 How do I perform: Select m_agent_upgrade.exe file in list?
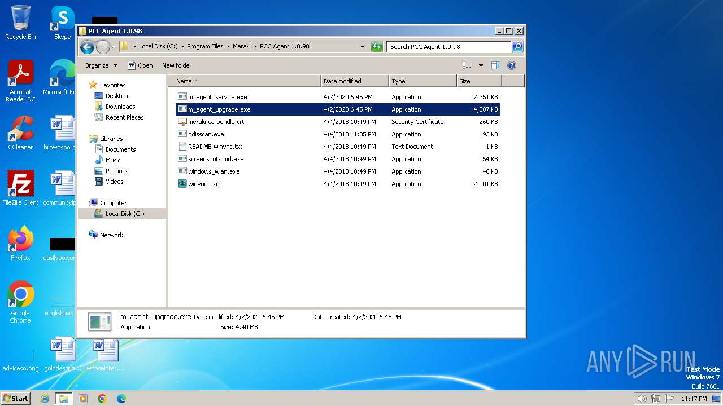(338, 109)
